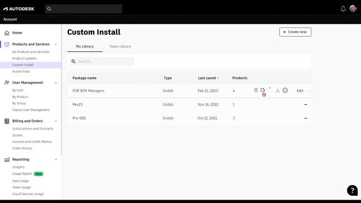
Task: Click the arrow on the Rev23 row
Action: coord(305,104)
